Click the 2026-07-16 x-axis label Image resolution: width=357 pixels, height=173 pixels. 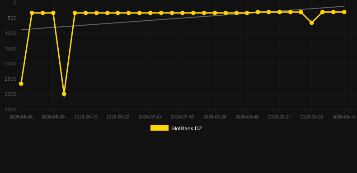click(183, 117)
